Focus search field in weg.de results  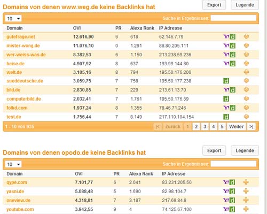(233, 18)
